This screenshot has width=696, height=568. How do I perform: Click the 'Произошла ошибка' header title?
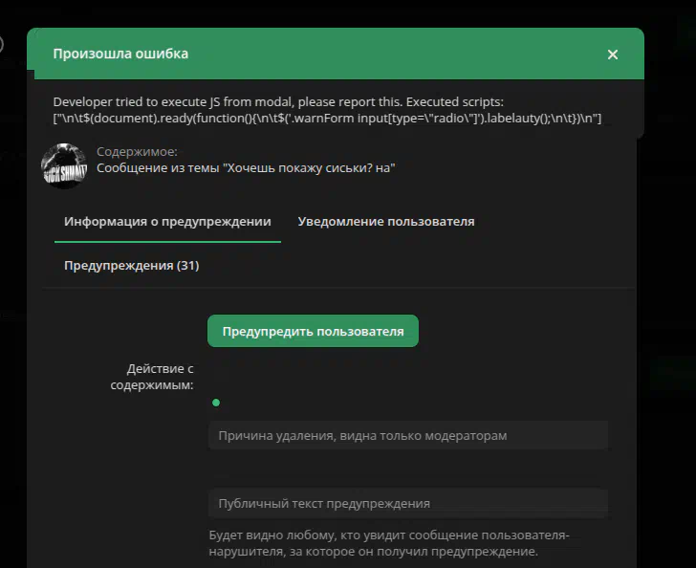[x=120, y=54]
